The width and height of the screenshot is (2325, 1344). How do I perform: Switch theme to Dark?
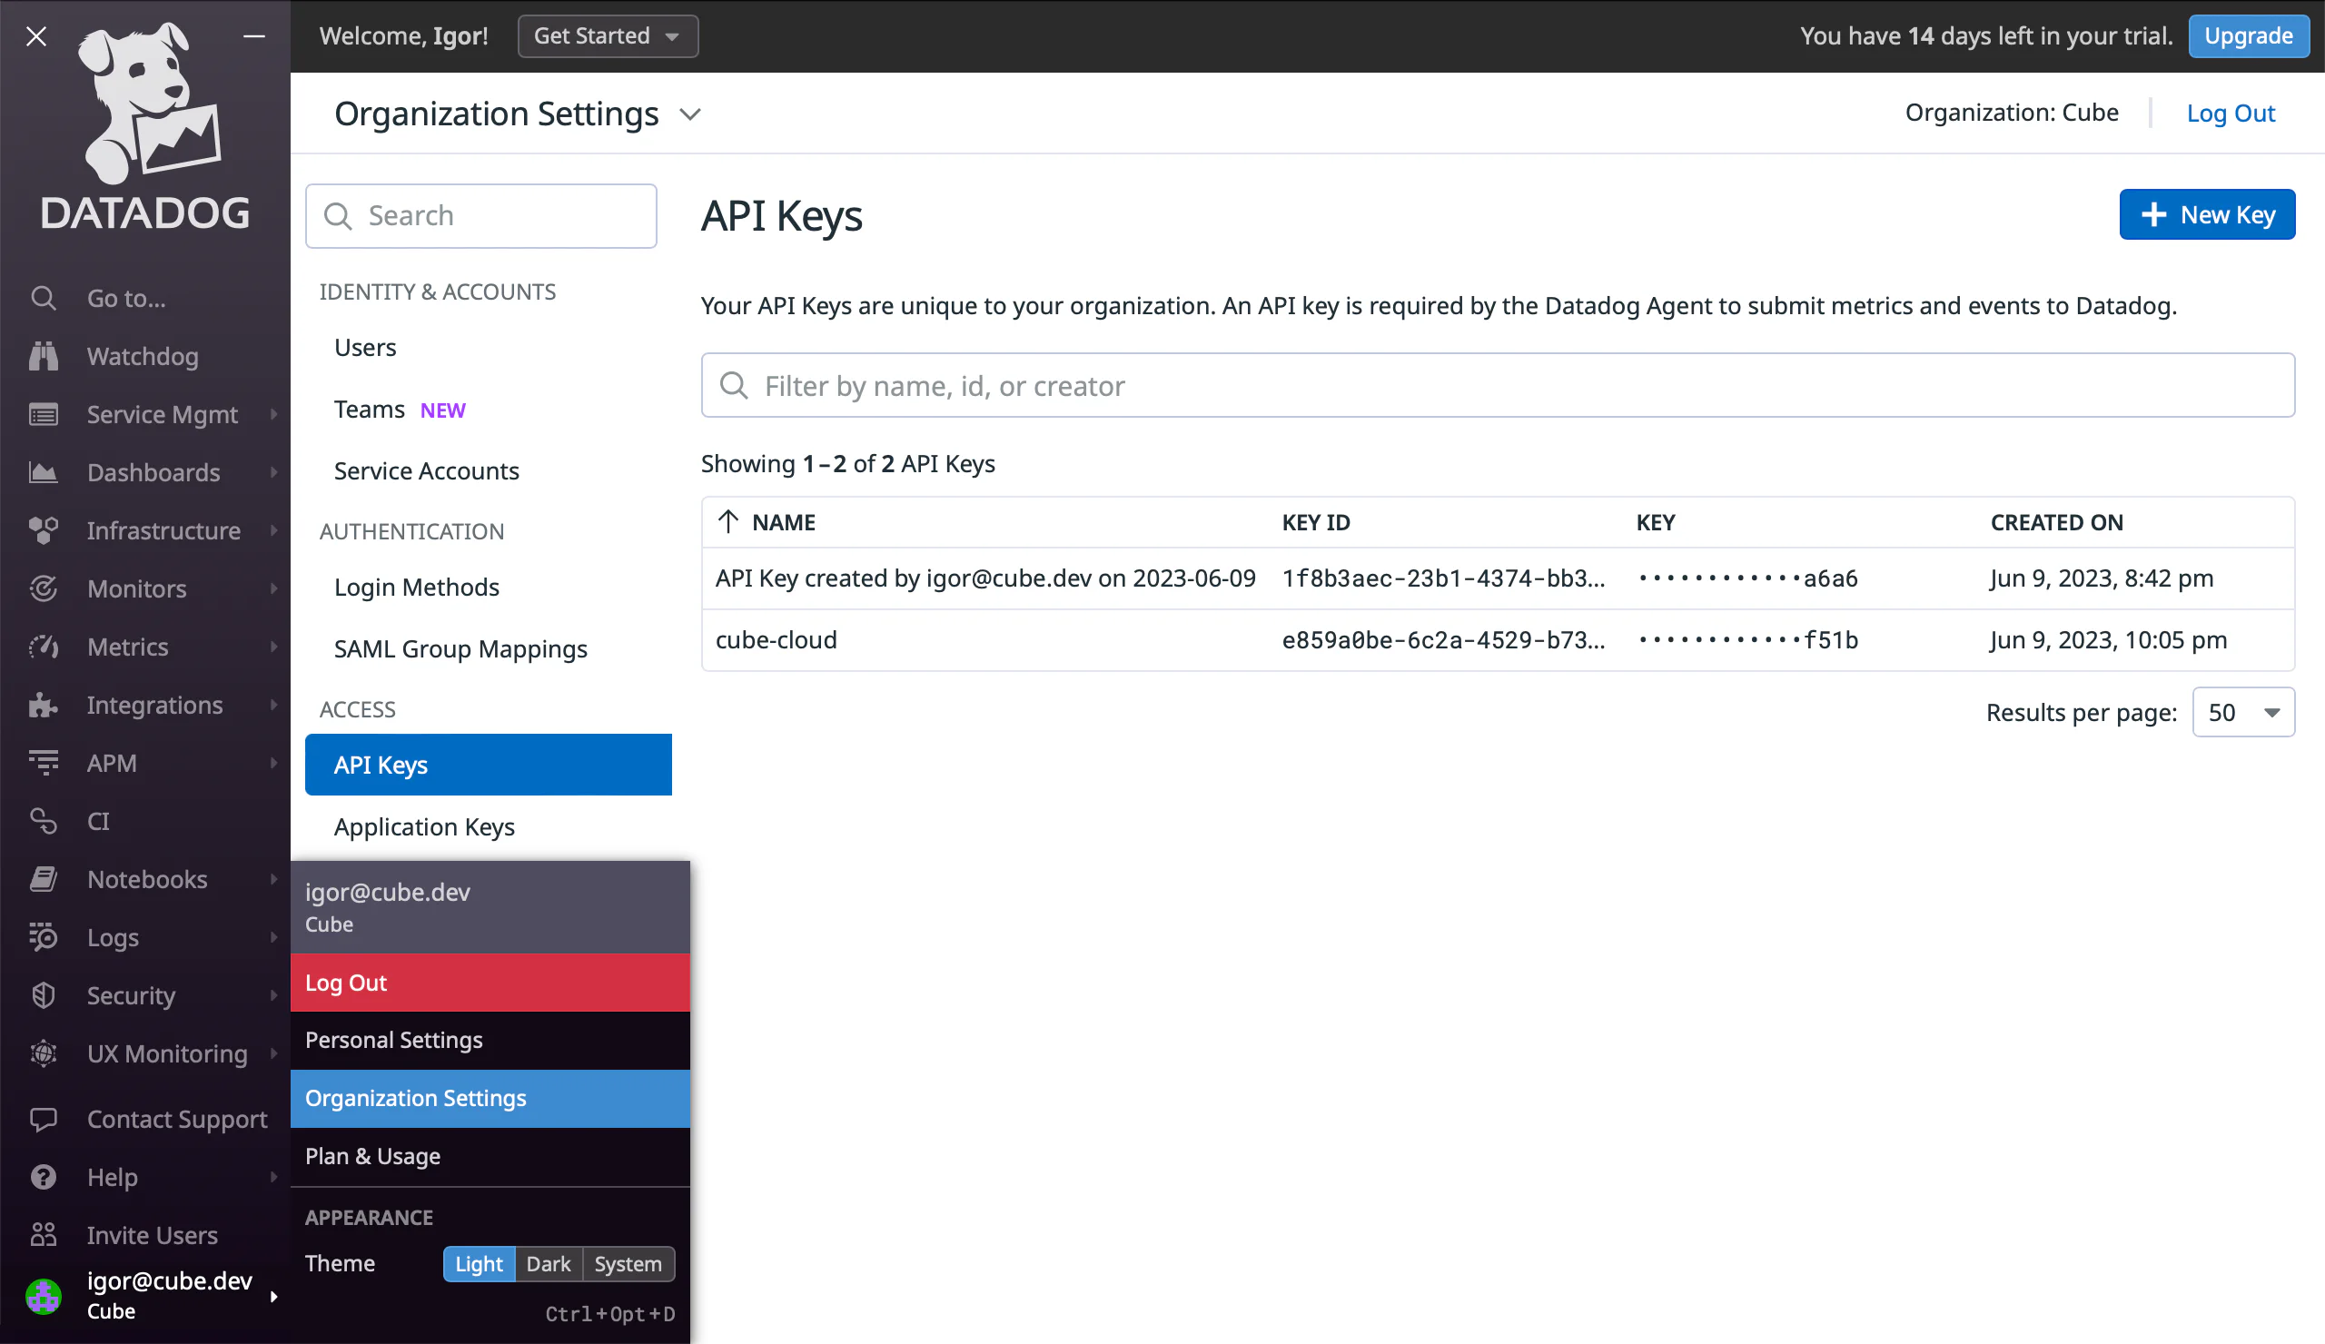(x=548, y=1264)
